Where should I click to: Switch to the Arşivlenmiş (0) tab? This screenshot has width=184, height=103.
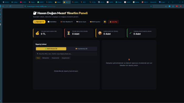click(x=81, y=49)
